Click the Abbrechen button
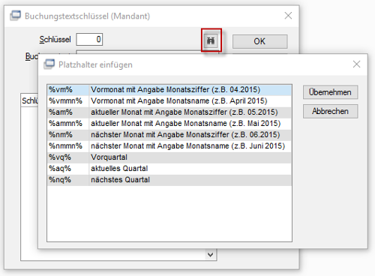 [330, 111]
